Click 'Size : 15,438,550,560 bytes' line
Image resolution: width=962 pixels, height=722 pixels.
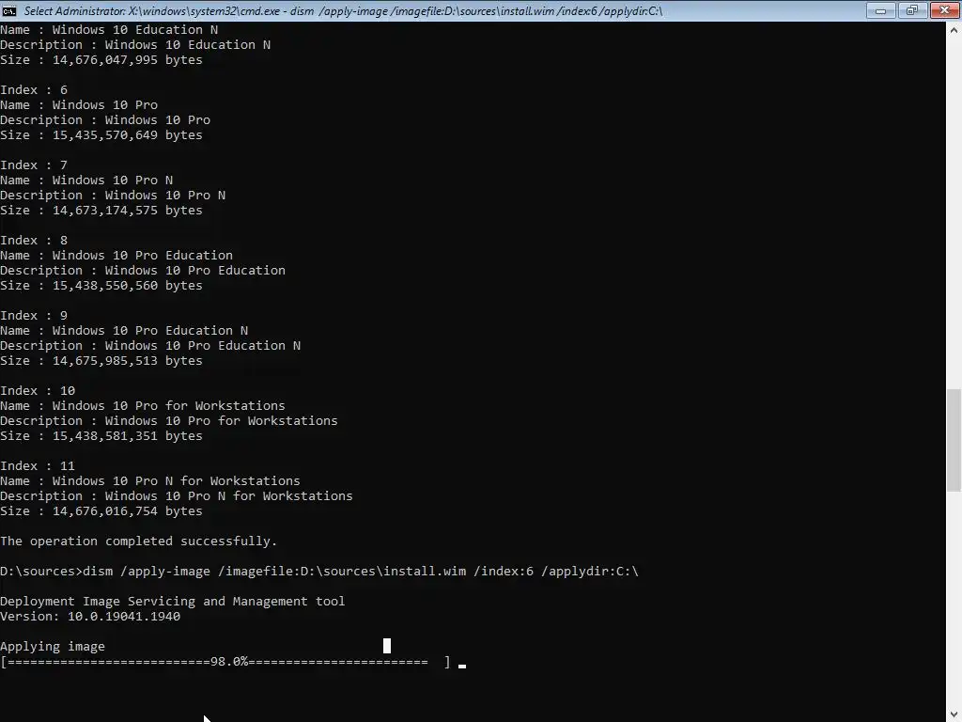pos(101,286)
